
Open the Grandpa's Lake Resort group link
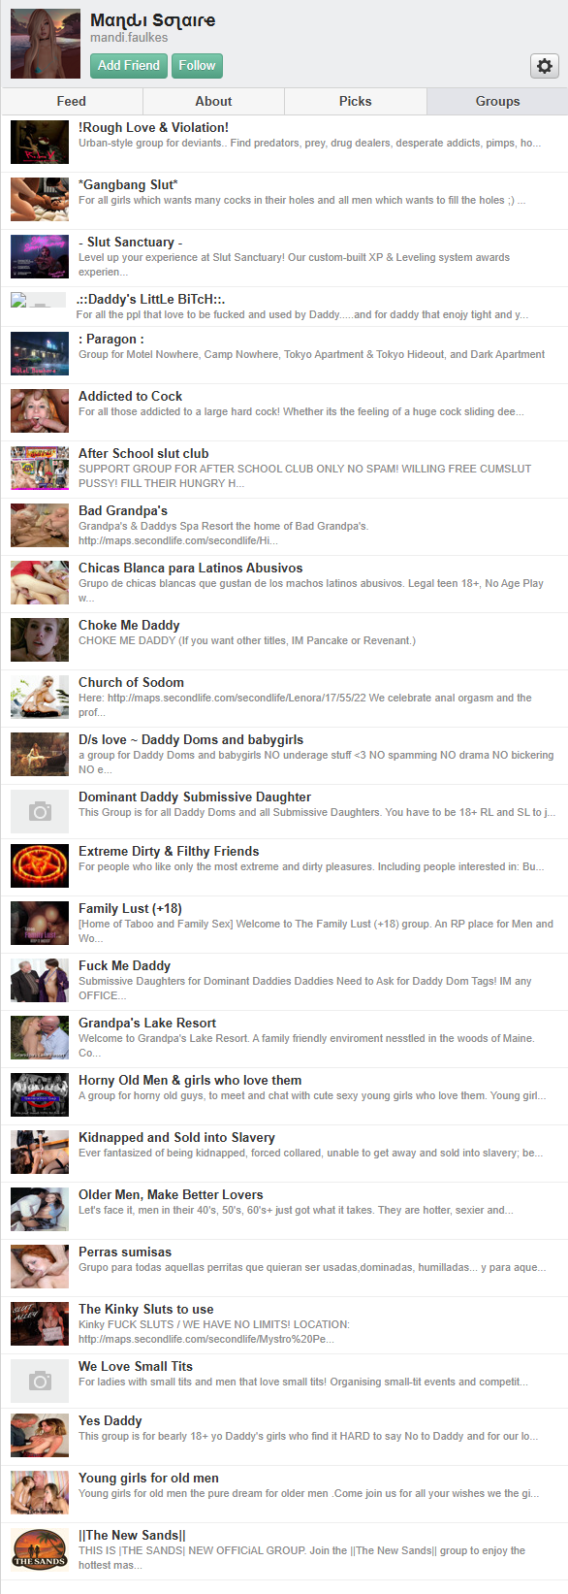(147, 1023)
